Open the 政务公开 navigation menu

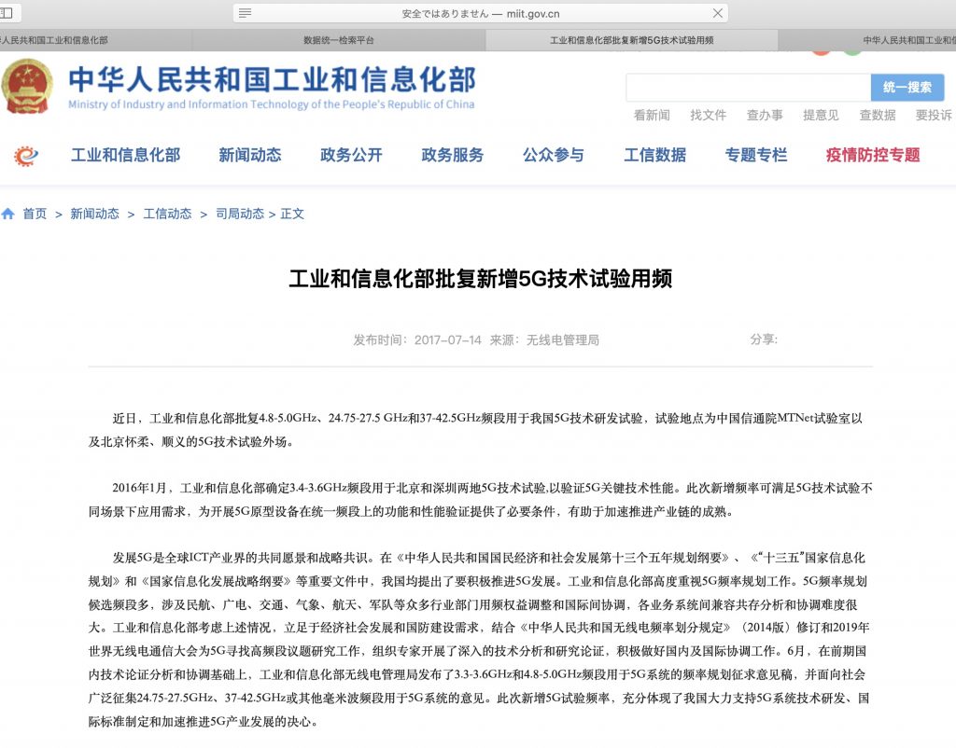pyautogui.click(x=351, y=156)
